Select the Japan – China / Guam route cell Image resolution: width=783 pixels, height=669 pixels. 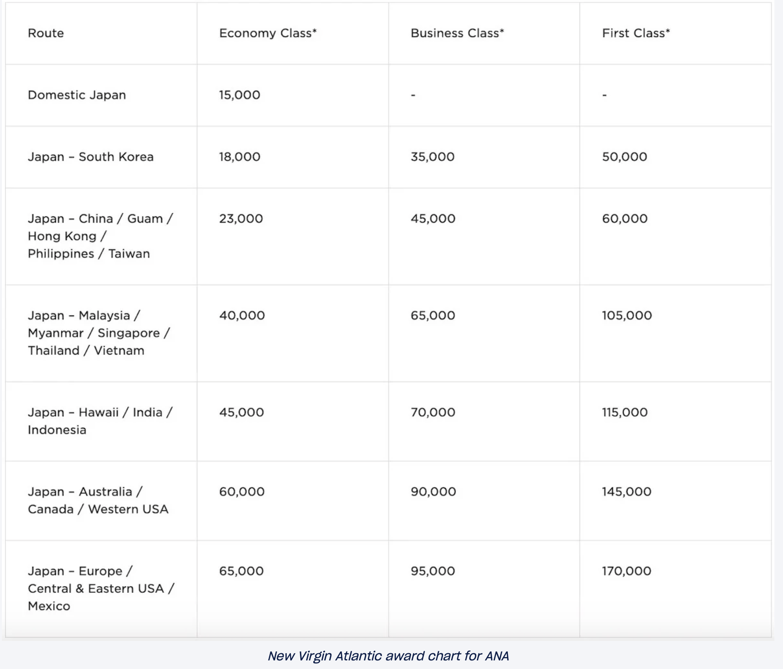coord(100,236)
